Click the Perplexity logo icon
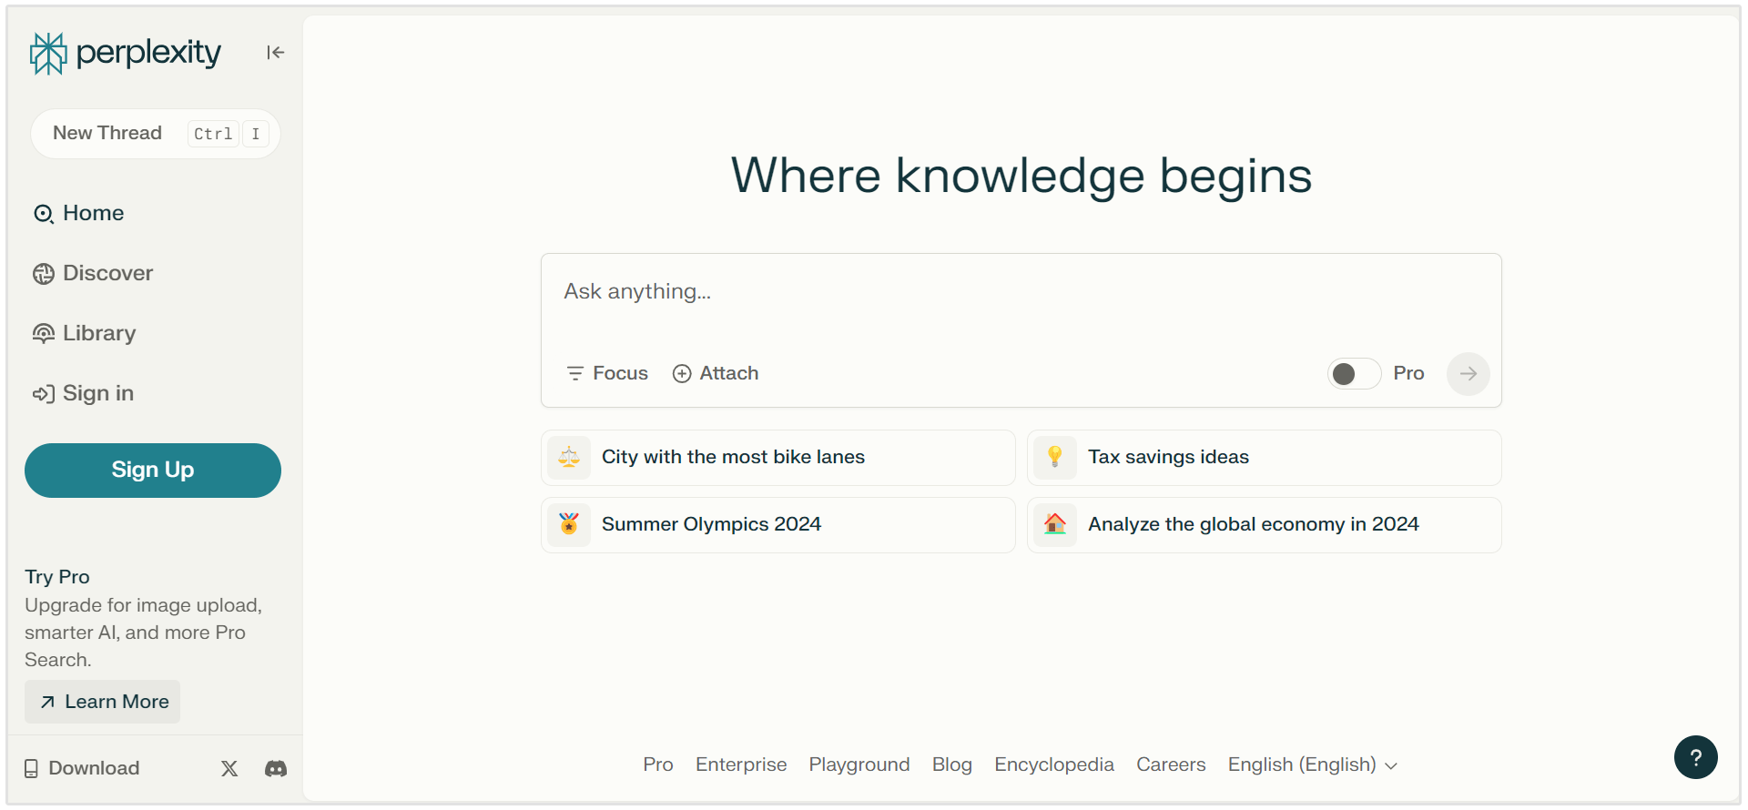This screenshot has width=1748, height=810. pos(48,54)
